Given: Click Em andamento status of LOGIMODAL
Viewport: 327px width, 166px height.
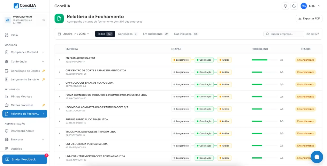Looking at the screenshot, I should (x=306, y=109).
